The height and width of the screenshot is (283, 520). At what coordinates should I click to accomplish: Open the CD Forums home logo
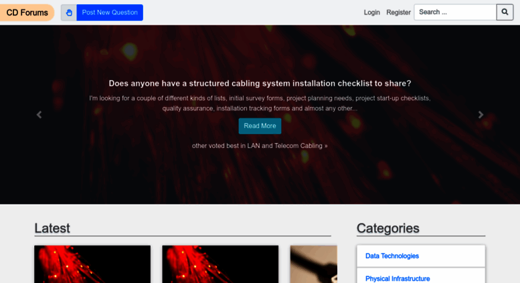point(27,13)
